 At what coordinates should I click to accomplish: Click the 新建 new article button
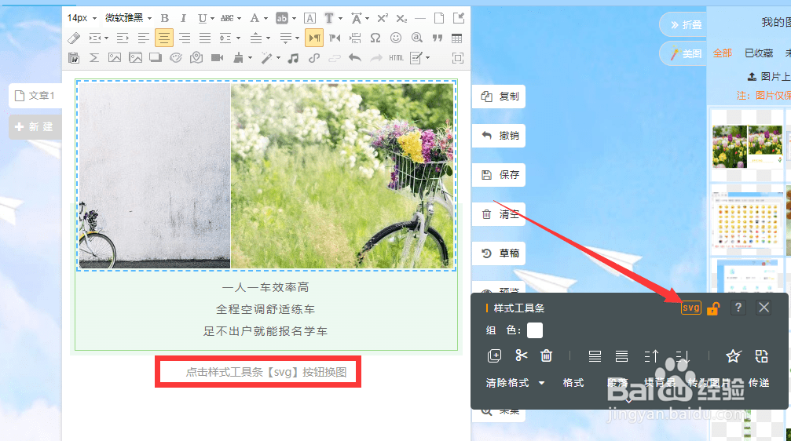tap(35, 127)
